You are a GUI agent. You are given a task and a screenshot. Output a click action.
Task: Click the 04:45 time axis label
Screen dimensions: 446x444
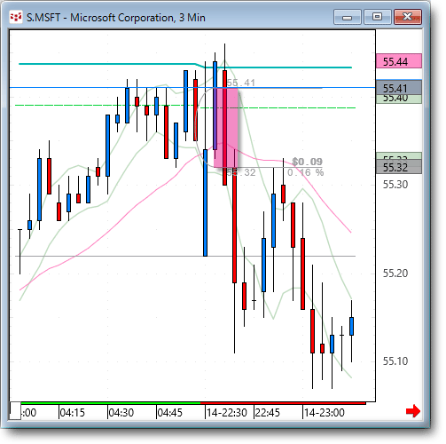[169, 413]
